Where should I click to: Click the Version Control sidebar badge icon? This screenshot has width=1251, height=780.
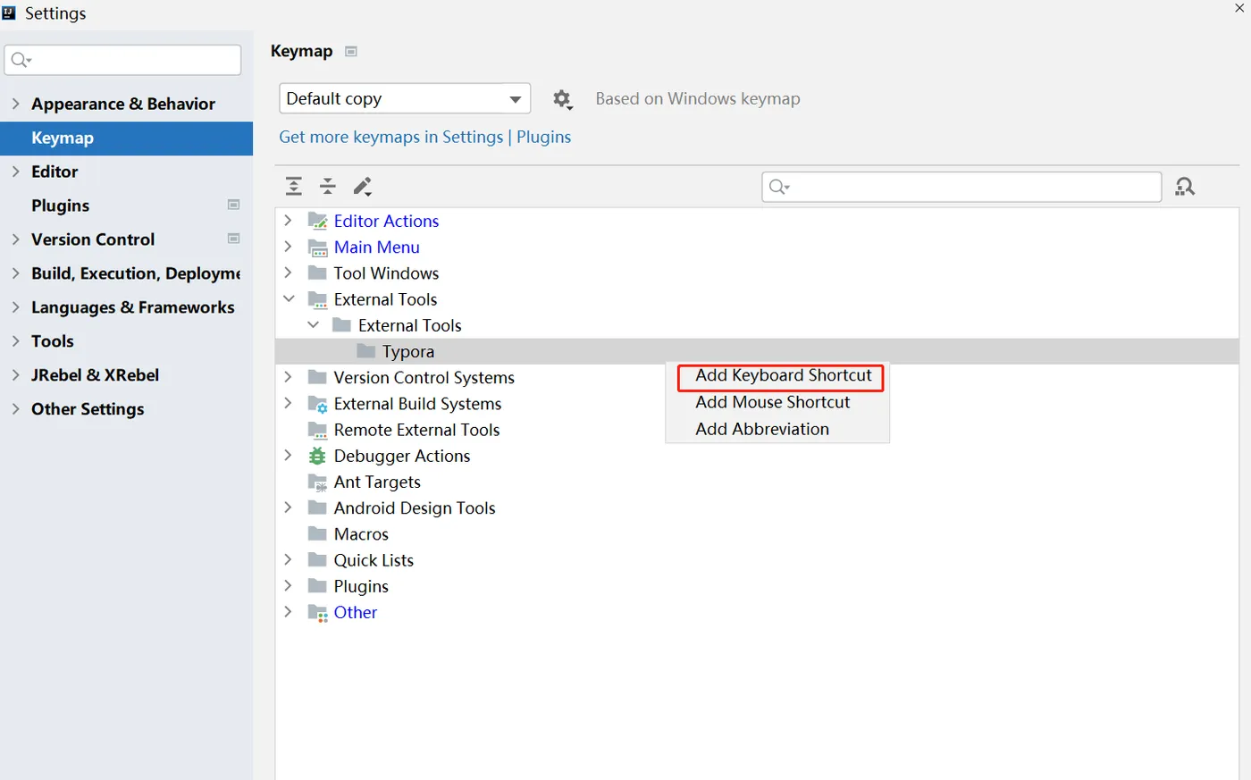pos(233,239)
